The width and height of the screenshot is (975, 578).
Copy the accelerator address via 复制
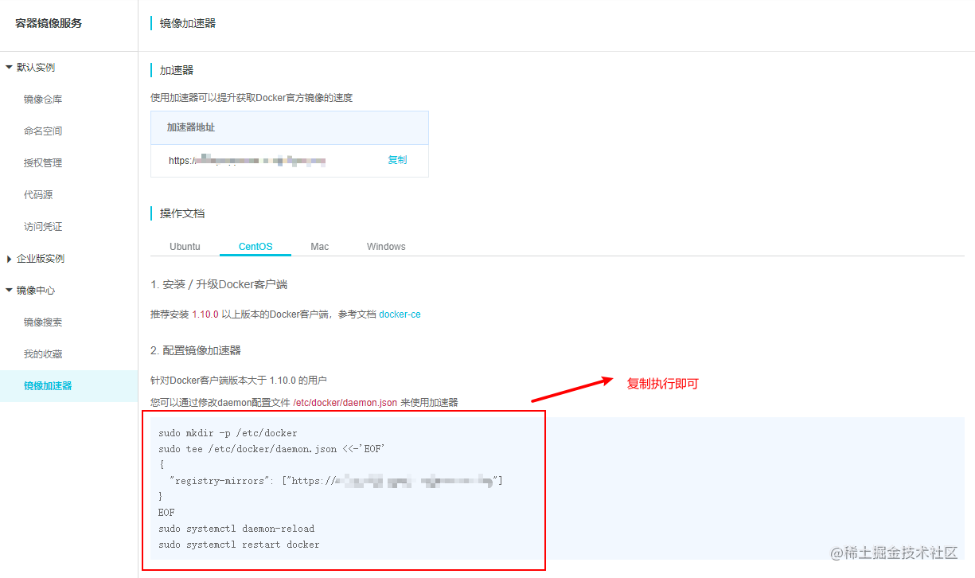397,160
